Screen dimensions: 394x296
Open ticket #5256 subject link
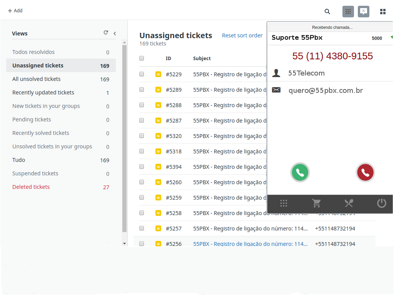tap(250, 244)
